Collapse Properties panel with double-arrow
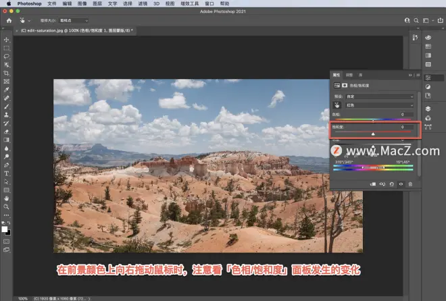Viewport: 446px width, 301px height. 410,76
